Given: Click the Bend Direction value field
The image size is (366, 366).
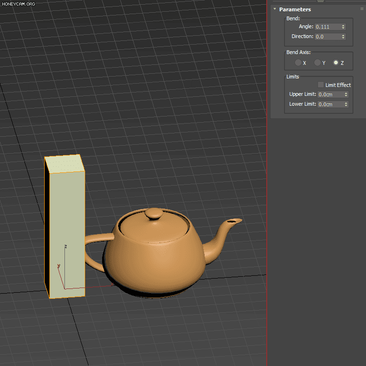Looking at the screenshot, I should (x=328, y=37).
